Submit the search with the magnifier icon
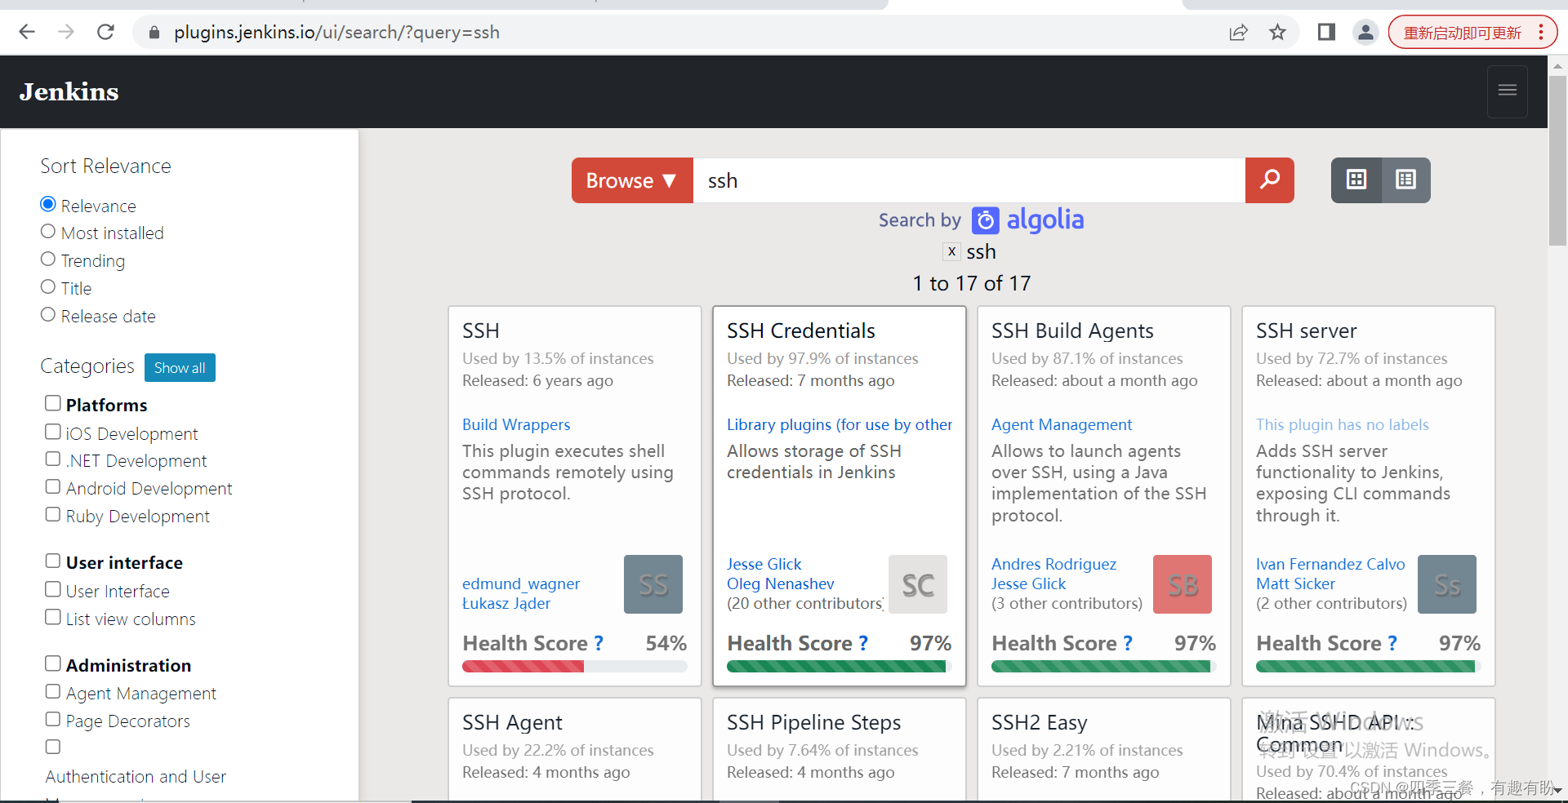This screenshot has height=803, width=1568. coord(1270,180)
